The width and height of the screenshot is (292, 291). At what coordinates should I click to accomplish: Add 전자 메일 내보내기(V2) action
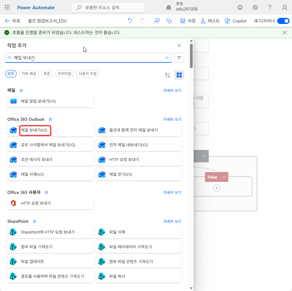click(x=139, y=145)
